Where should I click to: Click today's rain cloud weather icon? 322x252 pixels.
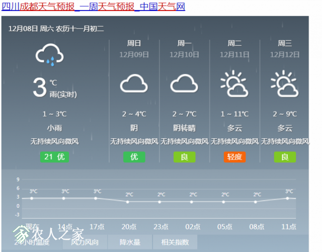point(49,55)
